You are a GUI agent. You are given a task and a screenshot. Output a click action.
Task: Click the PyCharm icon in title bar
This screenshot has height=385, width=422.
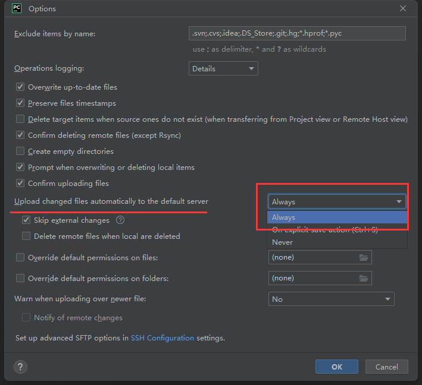click(17, 9)
